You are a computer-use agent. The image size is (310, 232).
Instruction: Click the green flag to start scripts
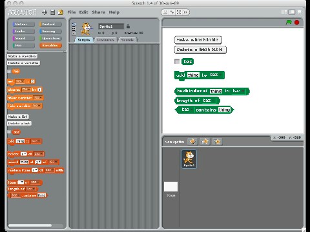coord(289,22)
